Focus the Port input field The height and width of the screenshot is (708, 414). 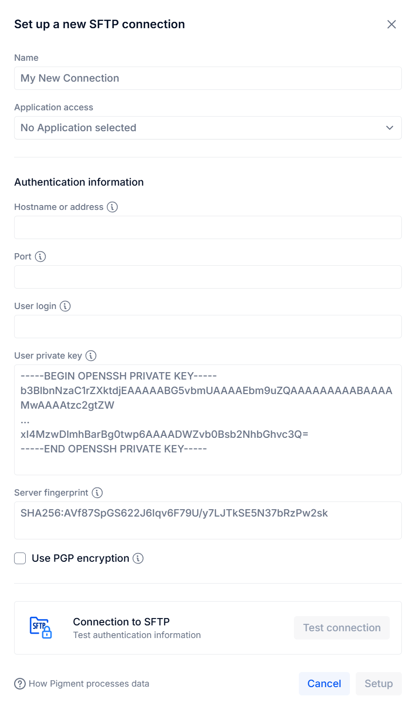click(x=208, y=277)
